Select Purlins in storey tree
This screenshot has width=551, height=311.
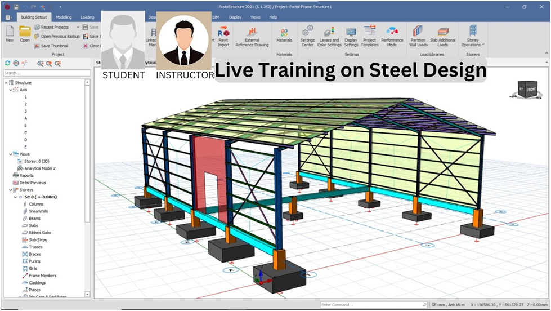click(34, 261)
